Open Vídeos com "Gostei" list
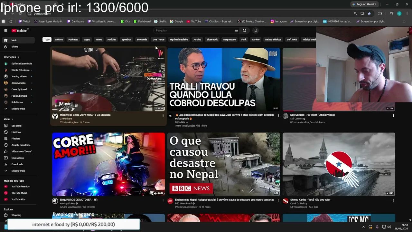Image resolution: width=412 pixels, height=232 pixels. [18, 151]
